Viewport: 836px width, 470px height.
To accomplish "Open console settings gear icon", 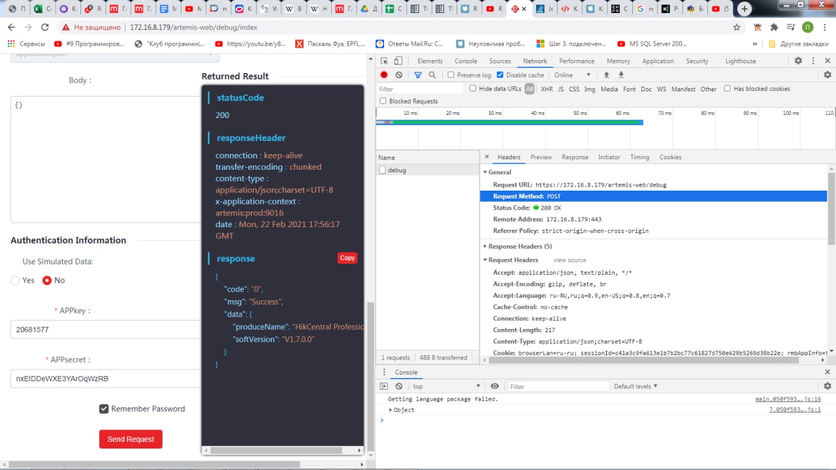I will tap(828, 386).
